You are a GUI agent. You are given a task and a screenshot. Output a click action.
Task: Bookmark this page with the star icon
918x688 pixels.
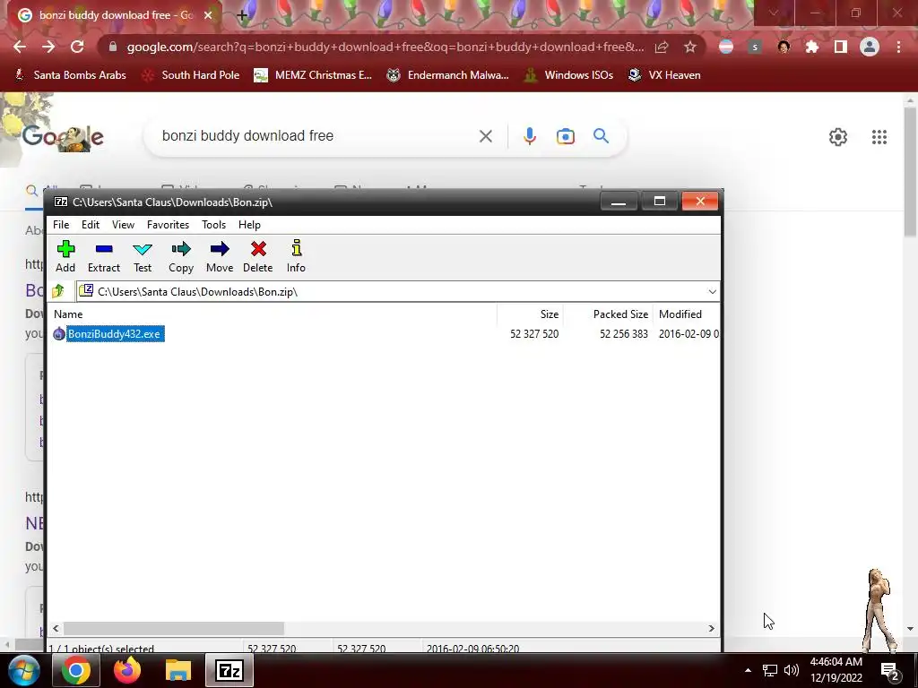(x=690, y=47)
